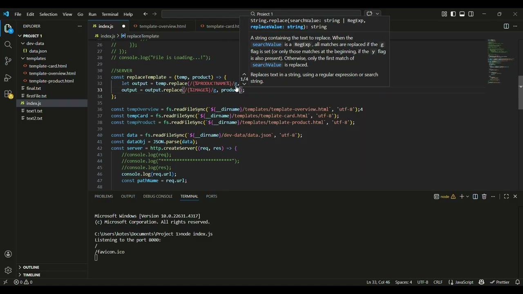Viewport: 523px width, 294px height.
Task: Switch to the OUTPUT panel tab
Action: pyautogui.click(x=128, y=196)
